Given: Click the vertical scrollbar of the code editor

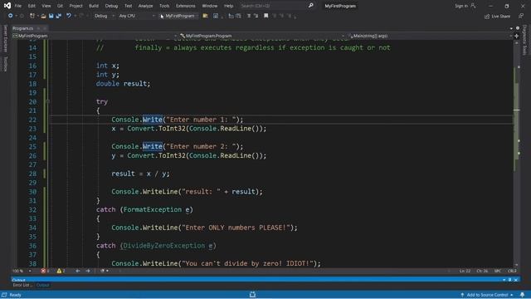Looking at the screenshot, I should (x=516, y=153).
